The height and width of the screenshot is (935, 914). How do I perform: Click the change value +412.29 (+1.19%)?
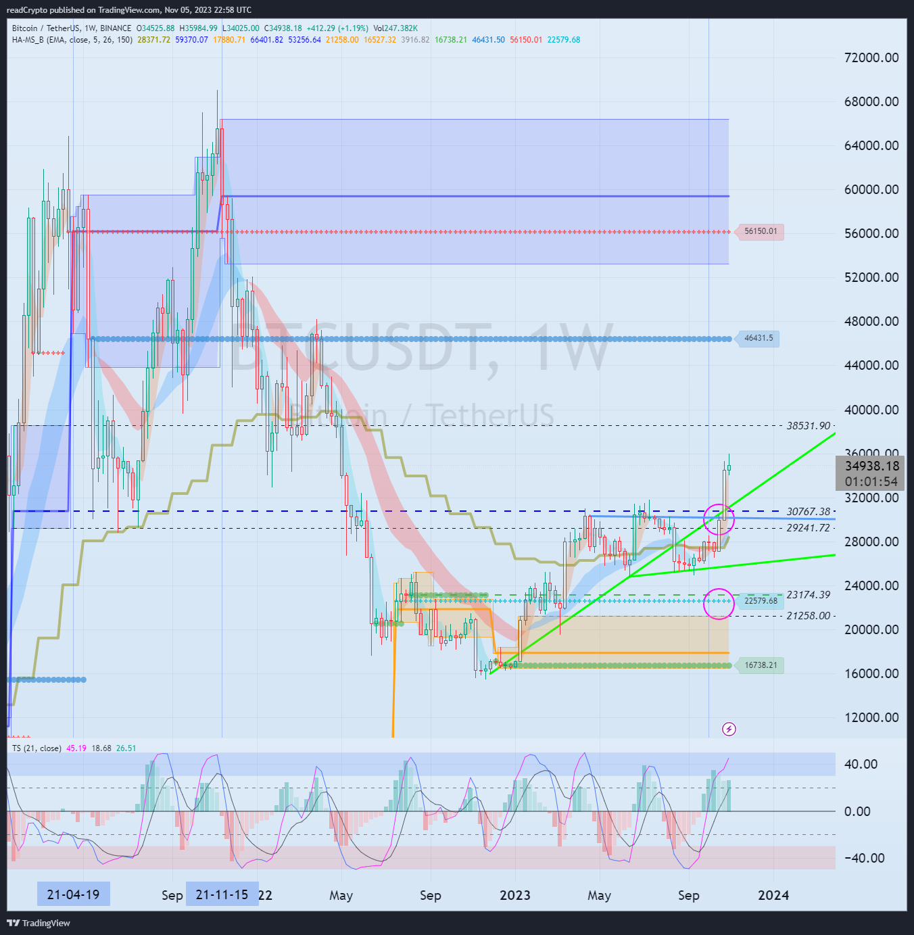(337, 28)
